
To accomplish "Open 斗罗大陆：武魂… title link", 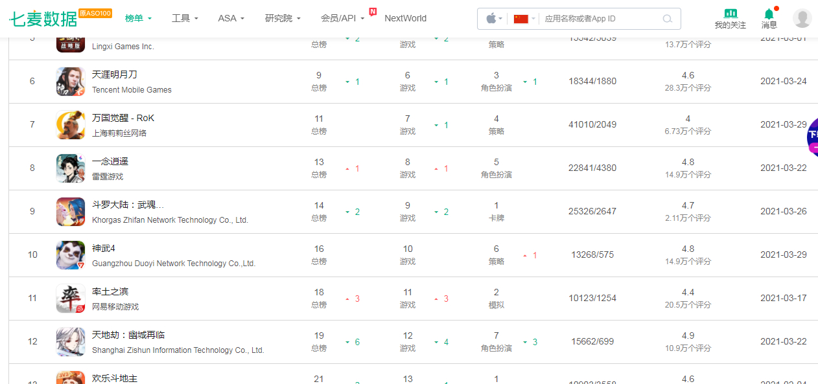I will click(128, 205).
